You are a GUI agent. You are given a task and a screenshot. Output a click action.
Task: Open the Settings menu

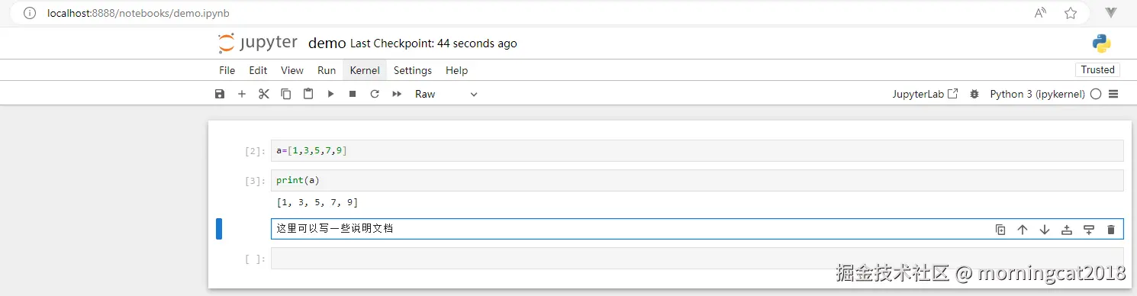coord(413,70)
